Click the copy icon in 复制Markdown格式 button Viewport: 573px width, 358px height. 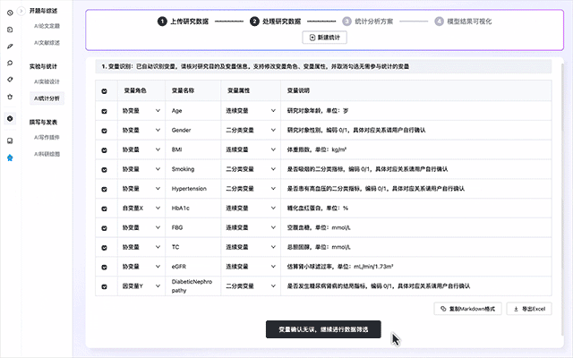443,309
